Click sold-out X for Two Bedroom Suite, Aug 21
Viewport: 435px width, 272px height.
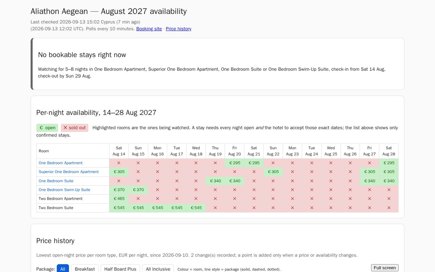254,208
